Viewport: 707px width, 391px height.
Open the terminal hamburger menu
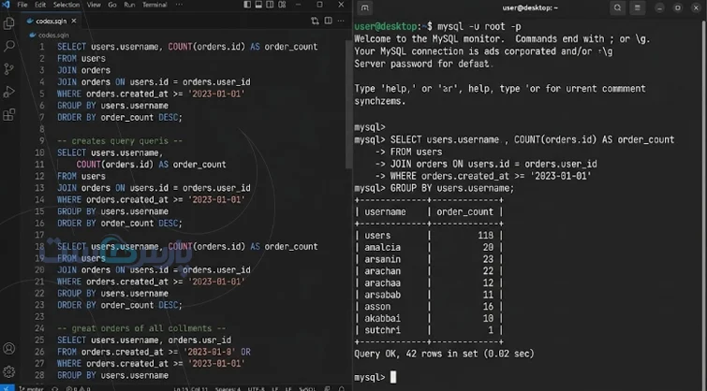[637, 7]
